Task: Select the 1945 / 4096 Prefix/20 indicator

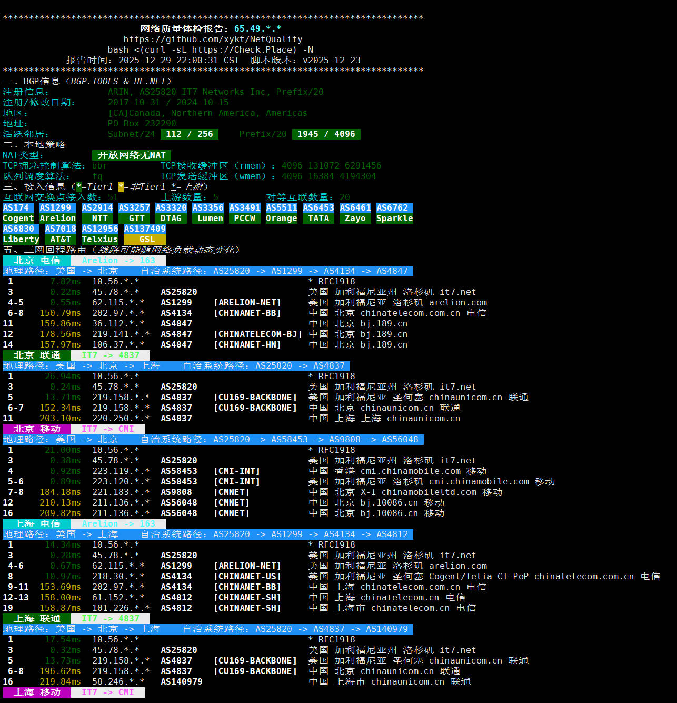Action: pyautogui.click(x=326, y=134)
